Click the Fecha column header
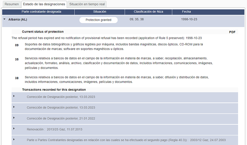 186,12
